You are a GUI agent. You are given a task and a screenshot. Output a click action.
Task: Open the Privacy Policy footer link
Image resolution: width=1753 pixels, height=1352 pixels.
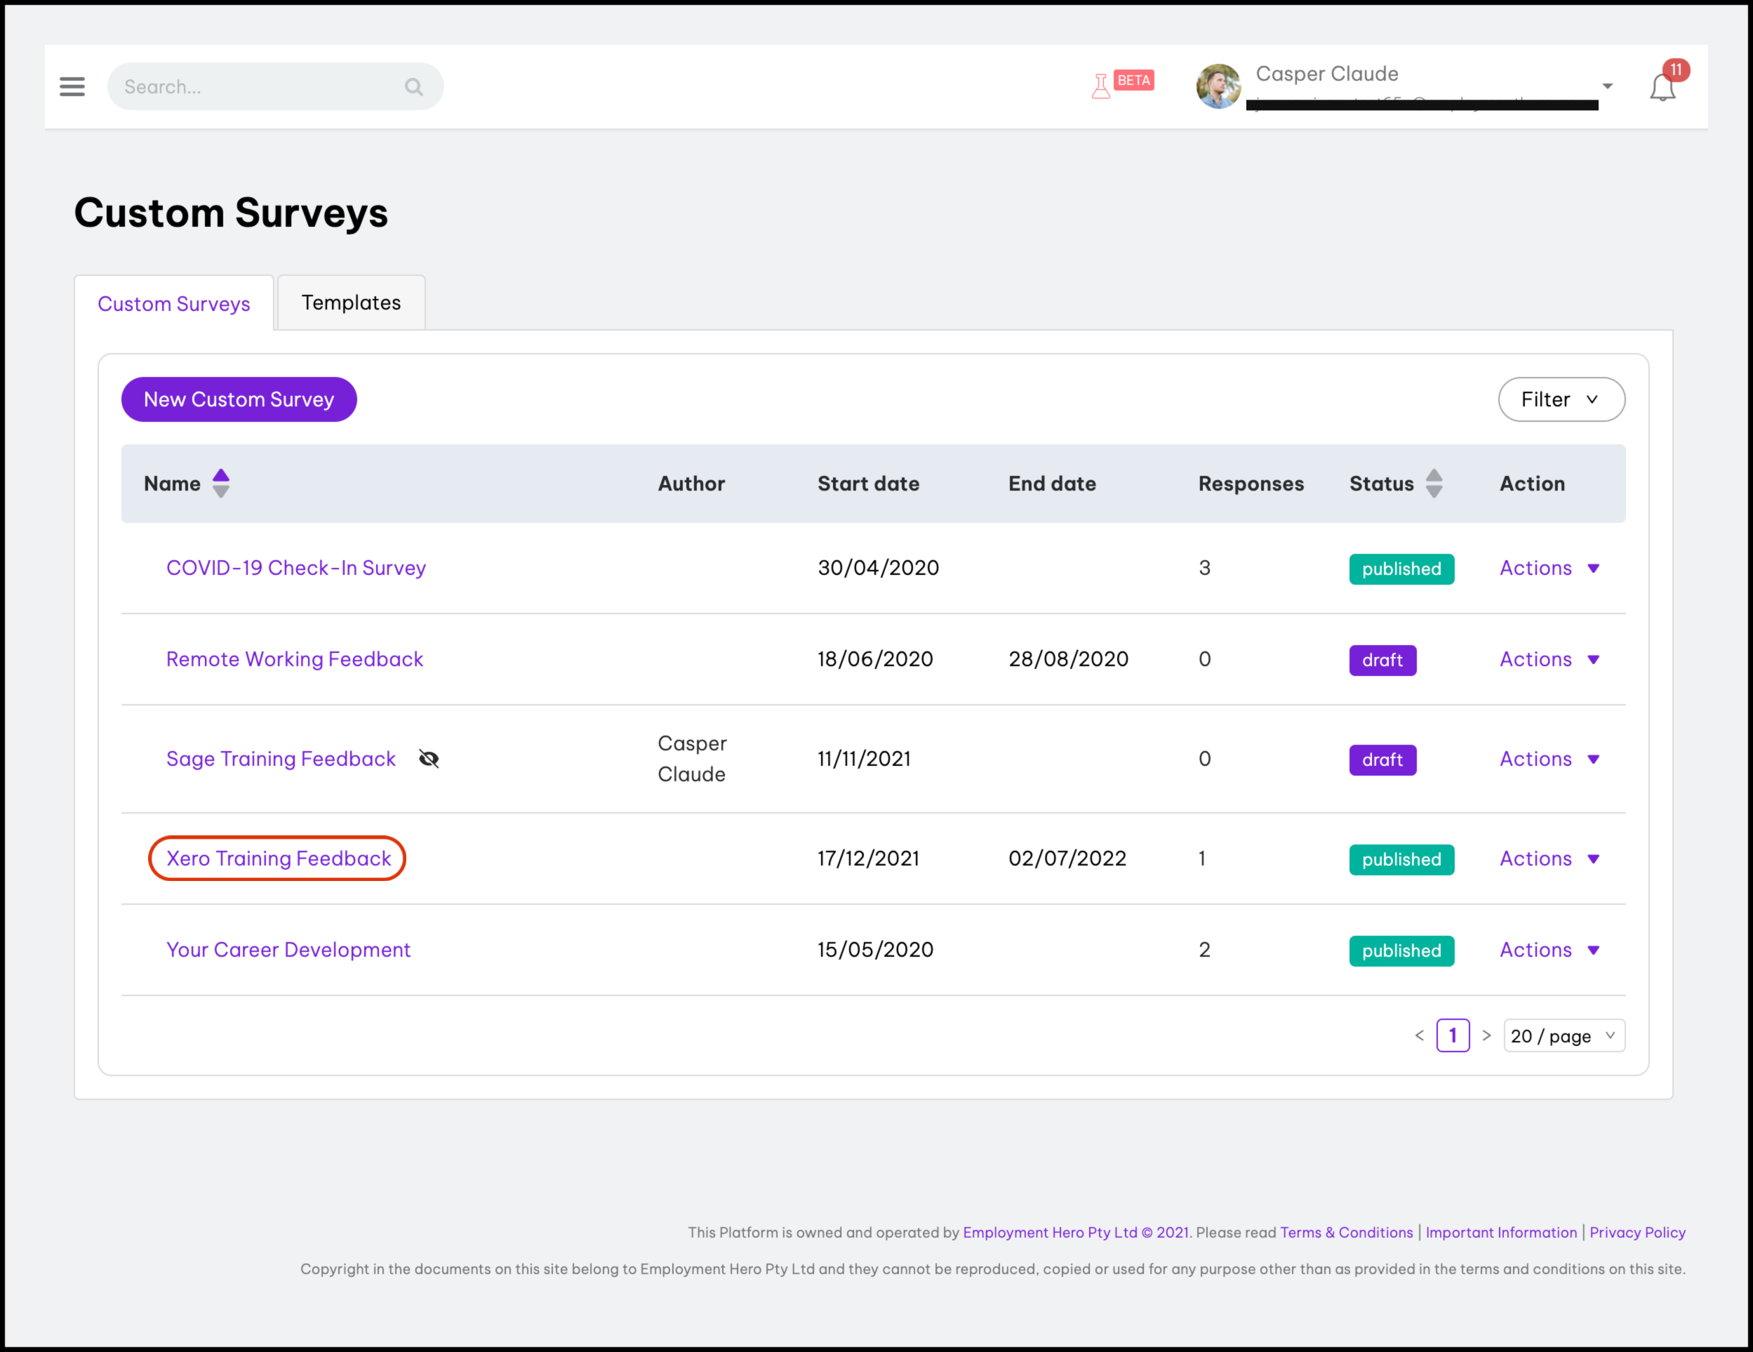coord(1637,1233)
